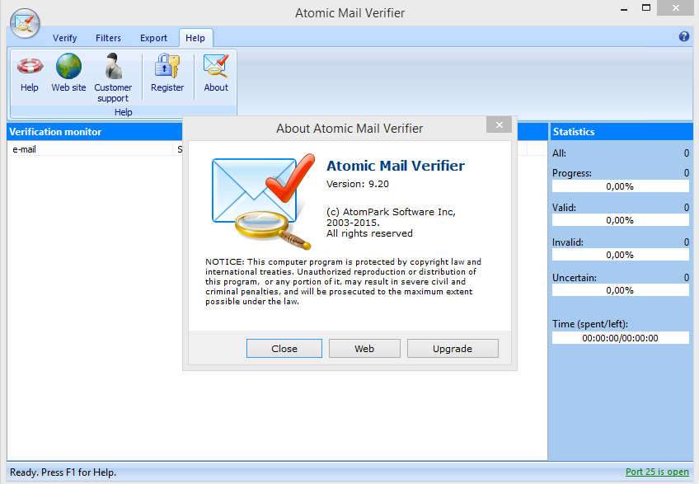699x484 pixels.
Task: Switch to the Filters tab
Action: click(x=108, y=38)
